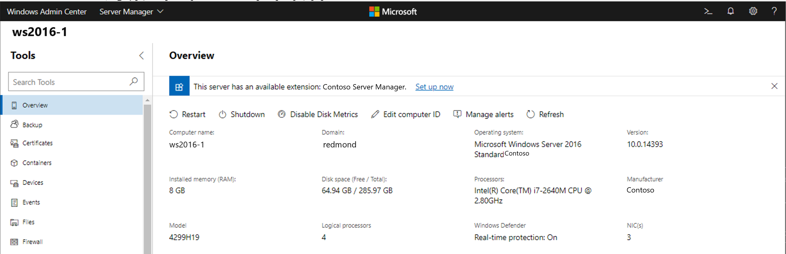Screen dimensions: 786x254
Task: Click the Files tool icon
Action: tap(14, 222)
